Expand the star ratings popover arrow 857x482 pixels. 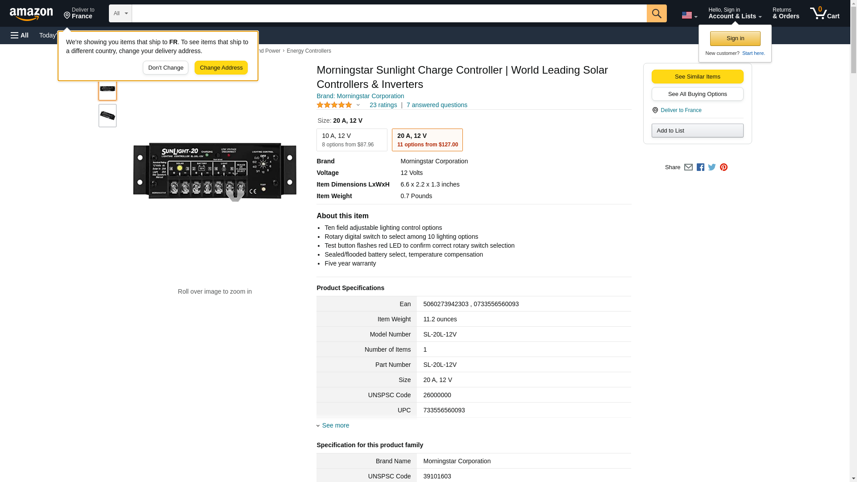coord(358,105)
